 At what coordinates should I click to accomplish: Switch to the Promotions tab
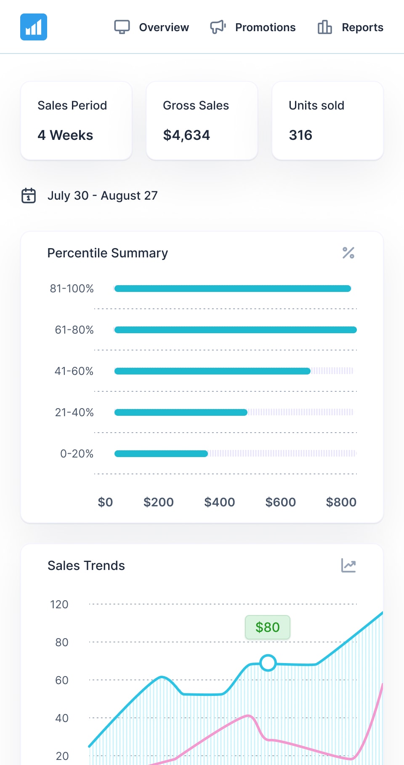point(265,27)
